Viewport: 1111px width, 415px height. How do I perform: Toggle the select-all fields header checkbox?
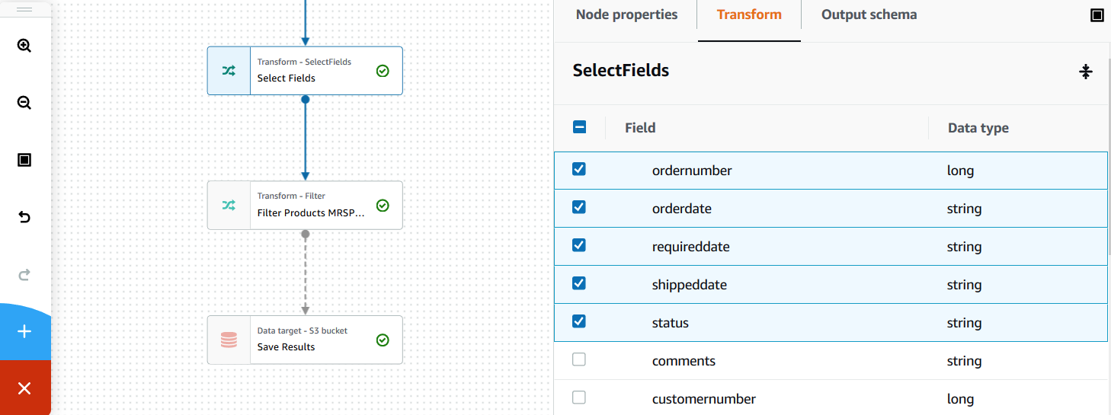[579, 127]
